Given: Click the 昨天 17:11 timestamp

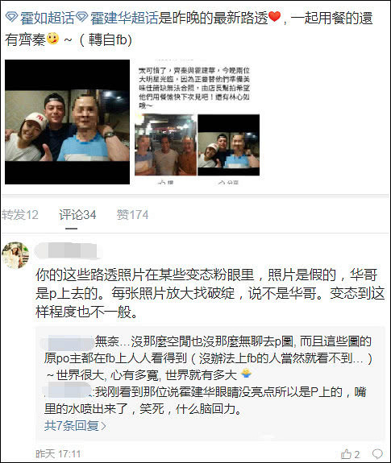Looking at the screenshot, I should [x=58, y=454].
